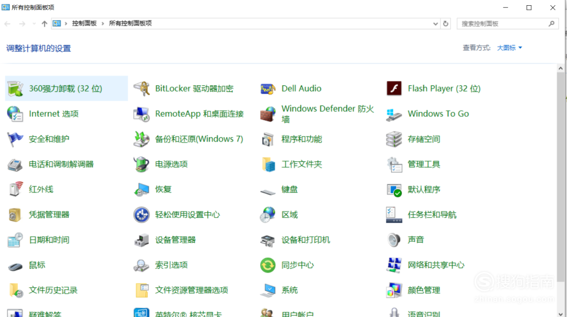Viewport: 567px width, 317px height.
Task: Open the 日期和时间 link
Action: [49, 240]
